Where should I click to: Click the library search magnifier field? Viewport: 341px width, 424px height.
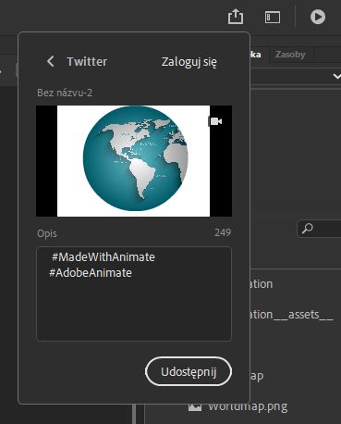319,229
